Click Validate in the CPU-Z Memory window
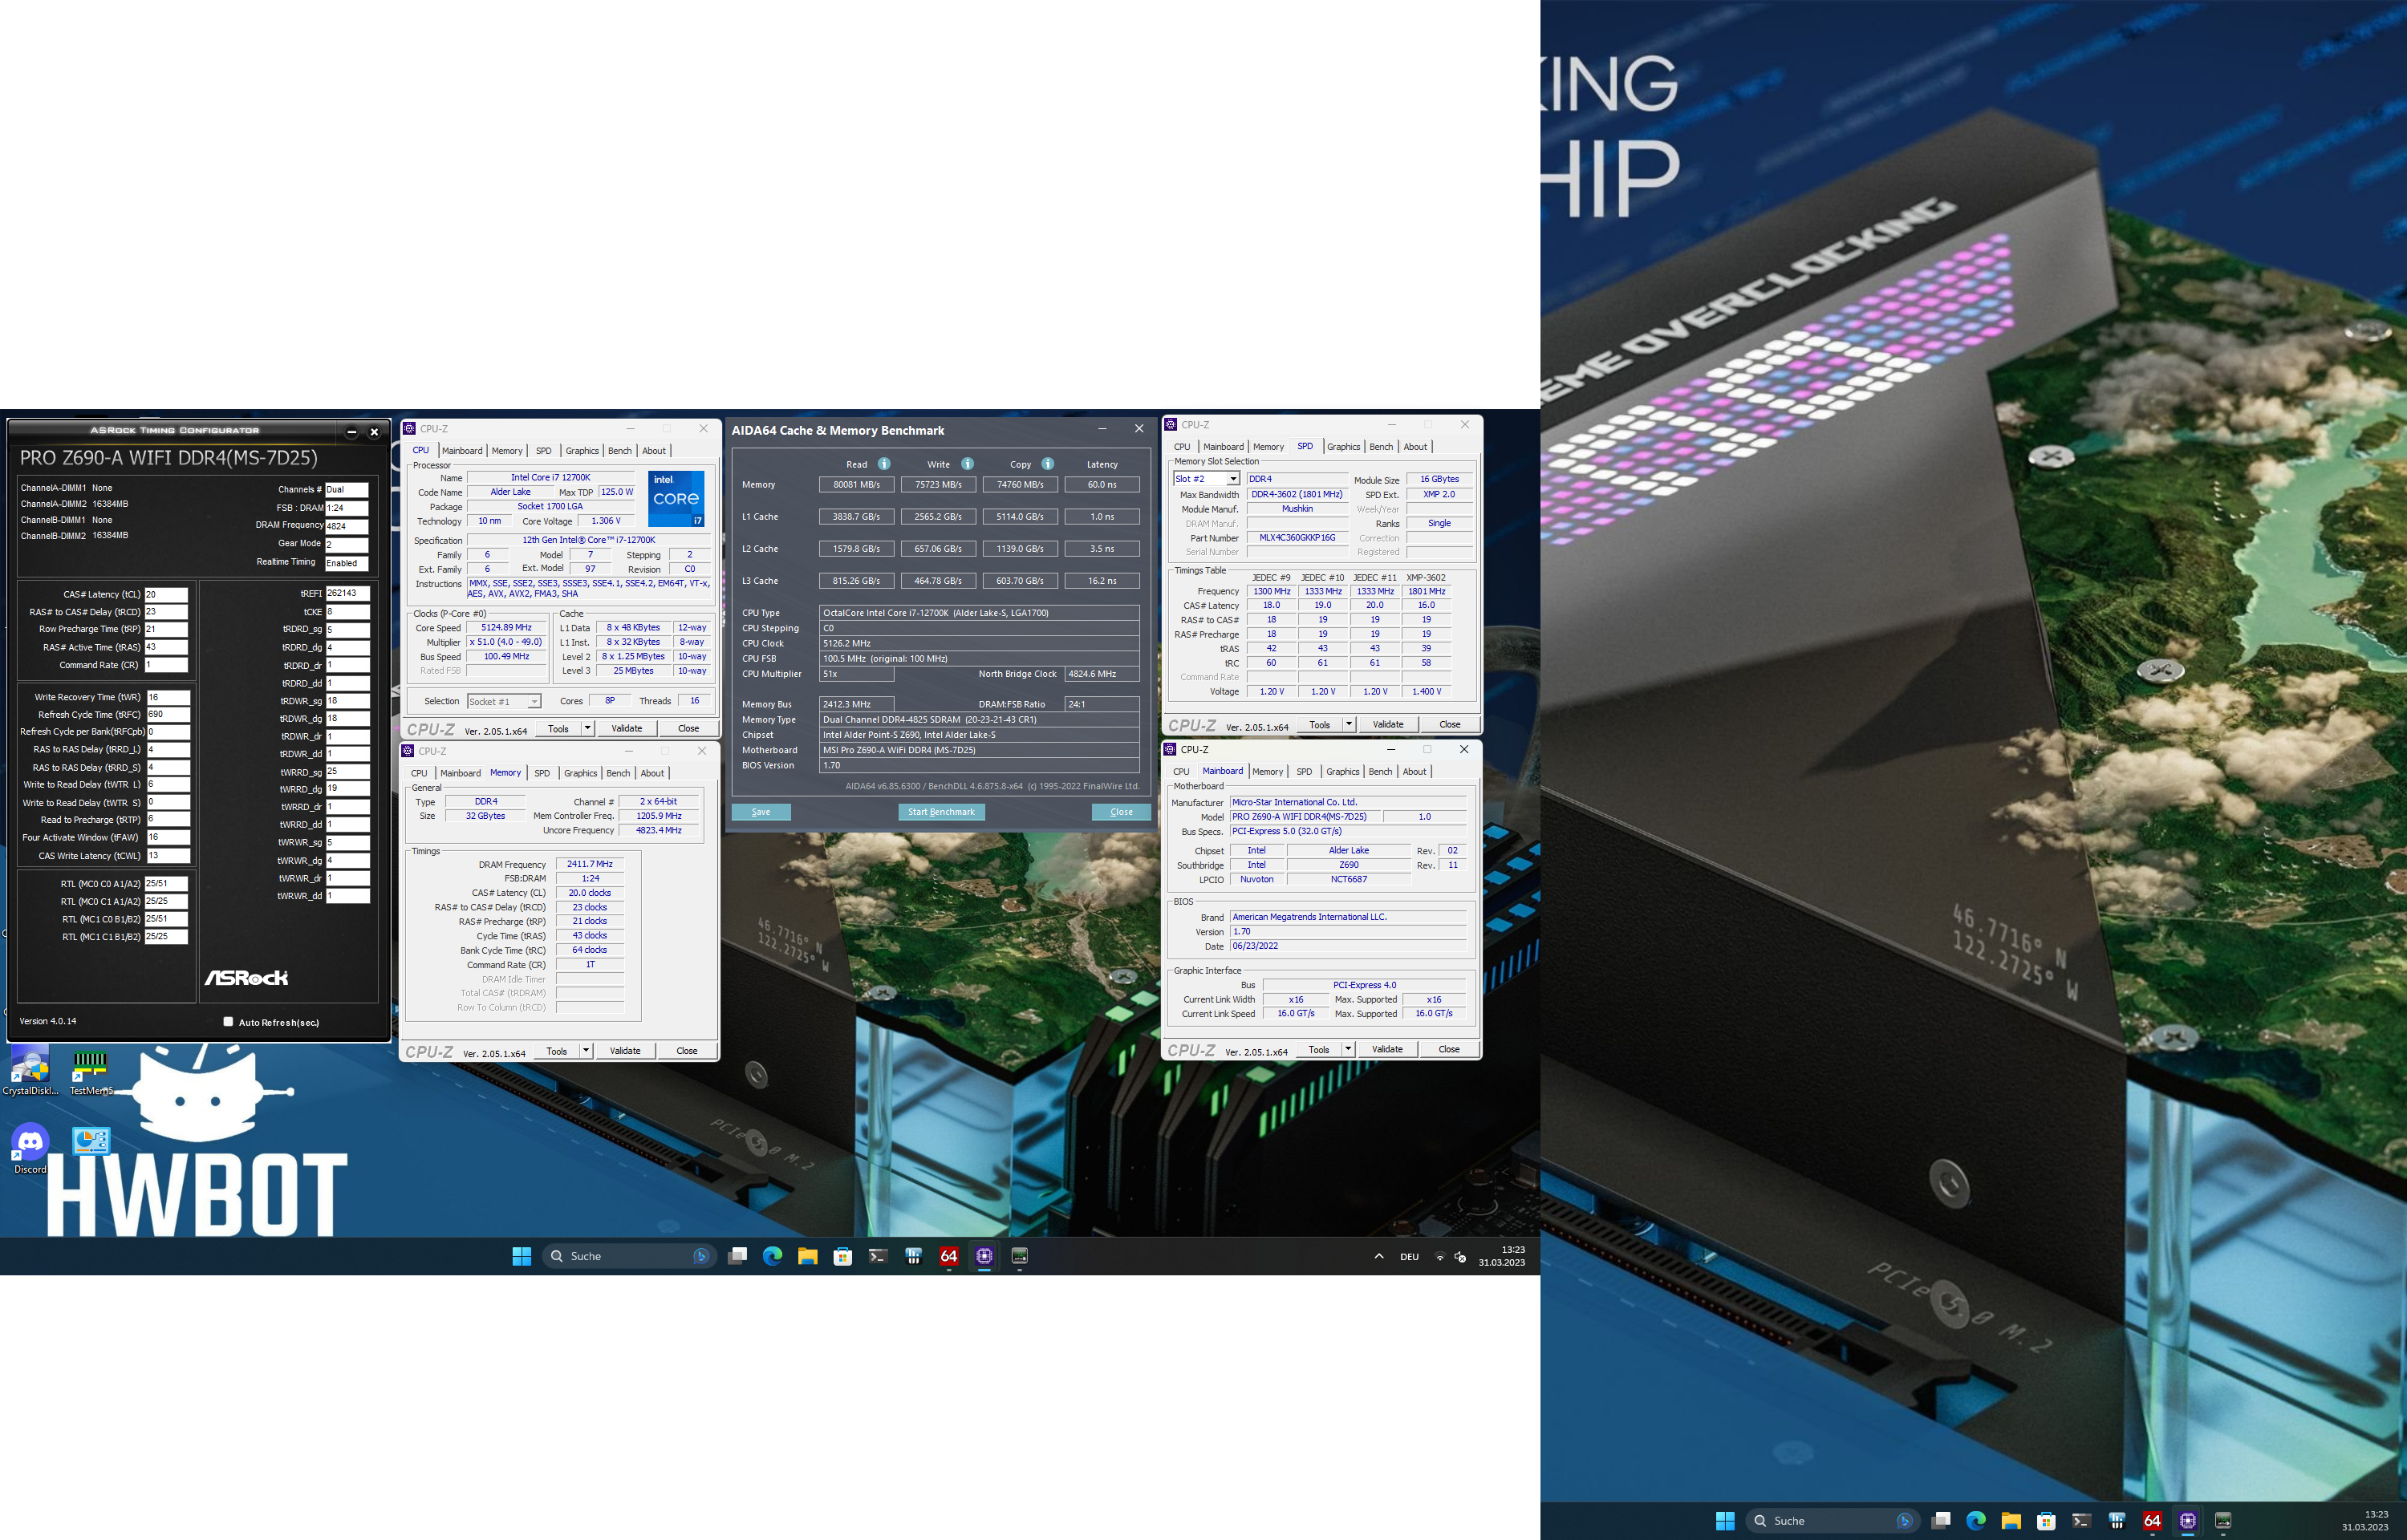The width and height of the screenshot is (2407, 1540). 625,1051
